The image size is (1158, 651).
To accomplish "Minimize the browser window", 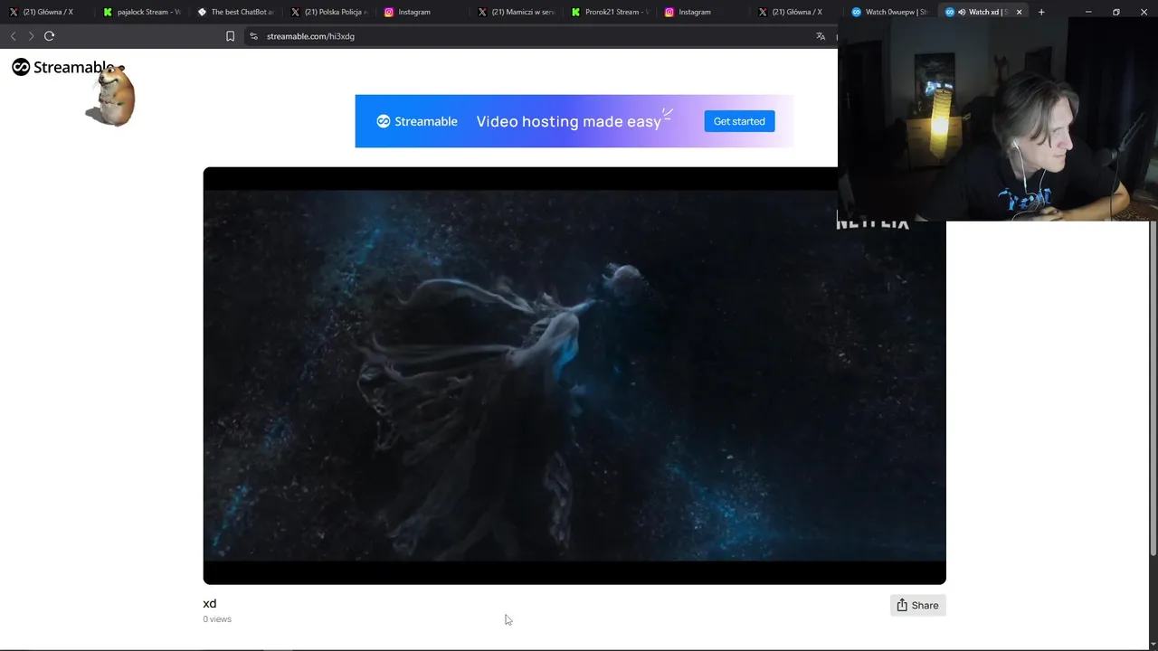I will point(1088,12).
